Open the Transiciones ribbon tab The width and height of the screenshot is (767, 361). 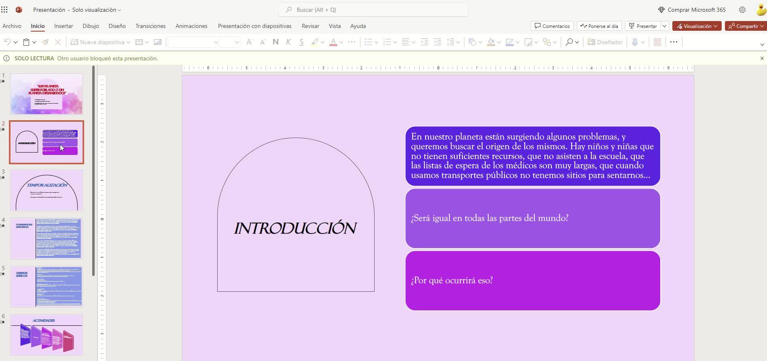click(x=150, y=26)
